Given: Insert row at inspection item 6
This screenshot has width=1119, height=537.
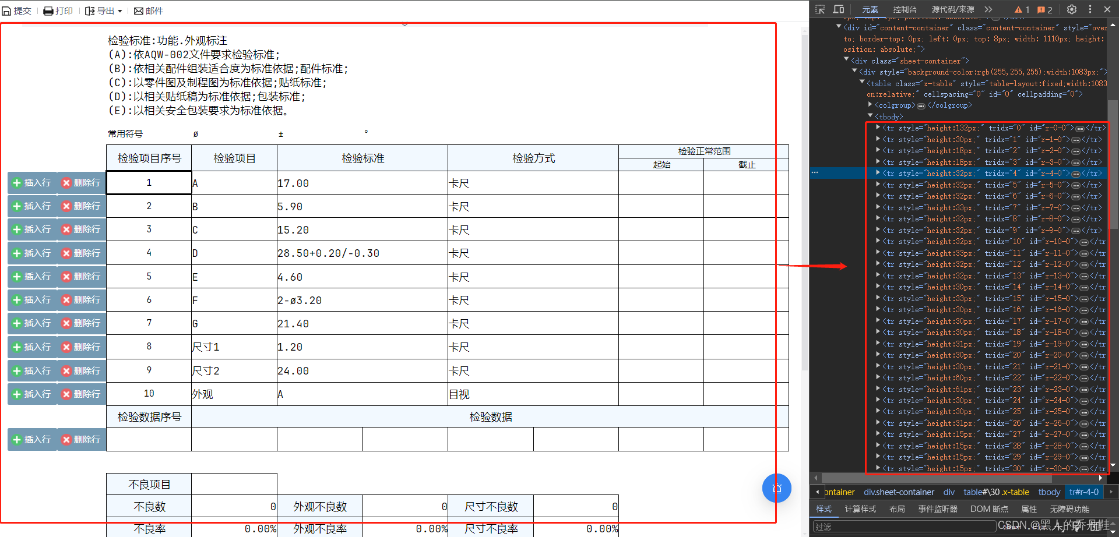Looking at the screenshot, I should pos(32,300).
